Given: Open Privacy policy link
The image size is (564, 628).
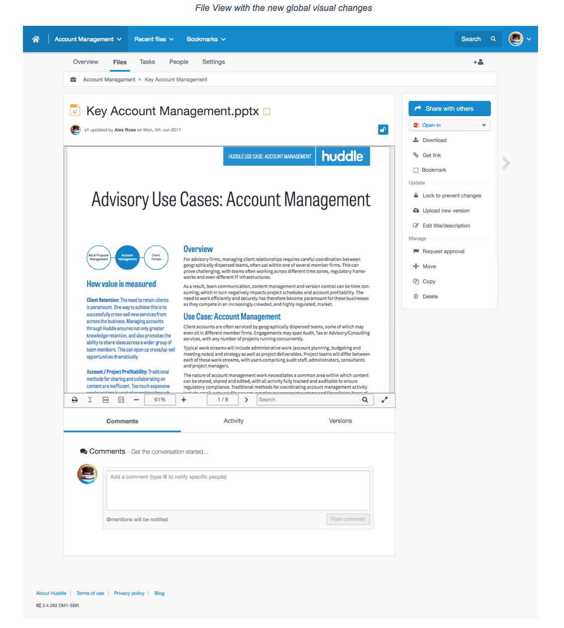Looking at the screenshot, I should (x=129, y=593).
